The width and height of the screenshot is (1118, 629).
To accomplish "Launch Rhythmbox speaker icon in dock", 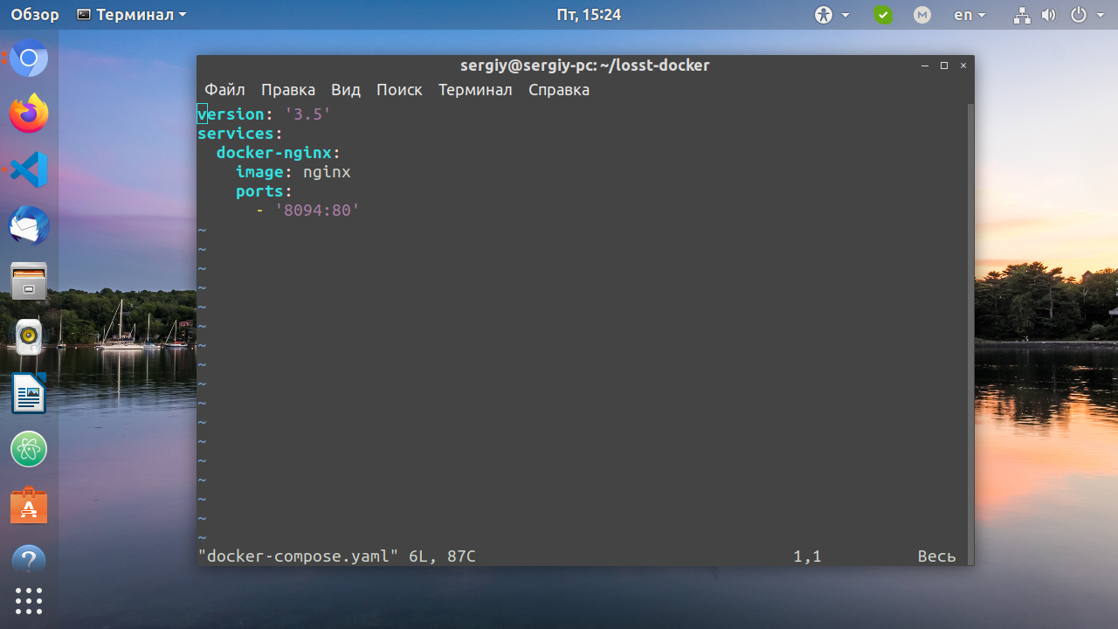I will pyautogui.click(x=29, y=337).
